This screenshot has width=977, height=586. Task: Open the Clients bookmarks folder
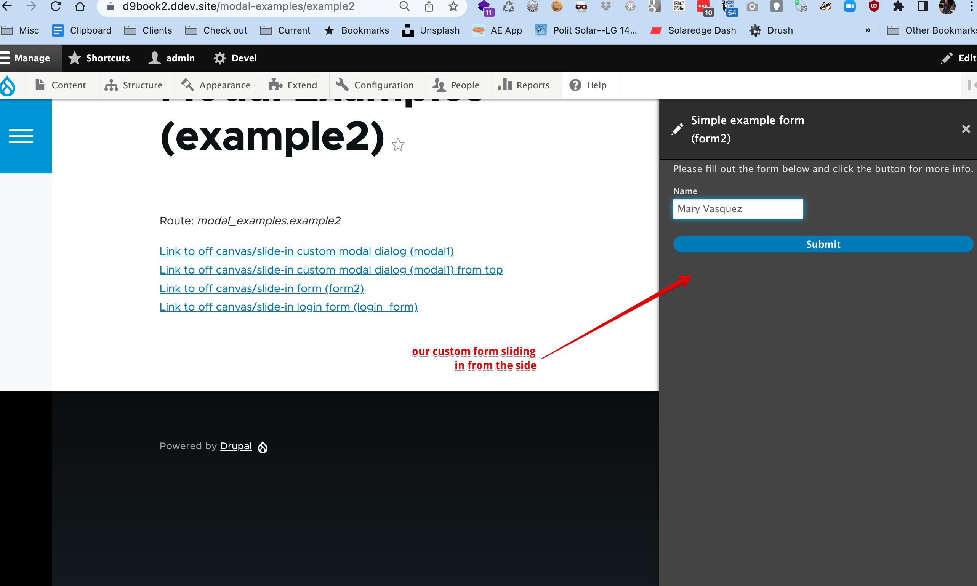(148, 30)
